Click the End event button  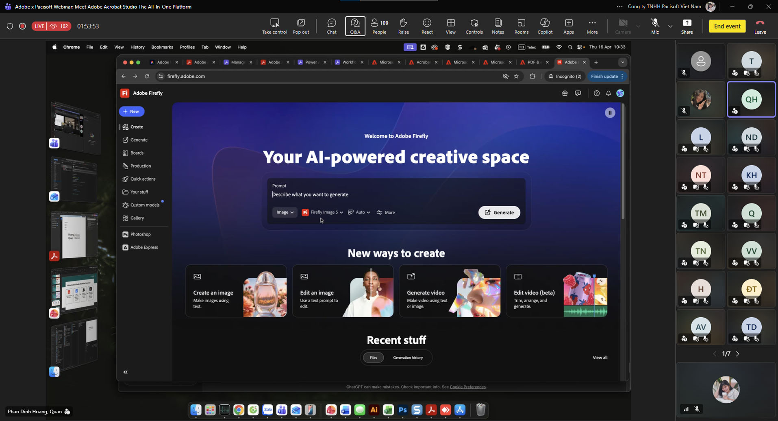tap(727, 26)
